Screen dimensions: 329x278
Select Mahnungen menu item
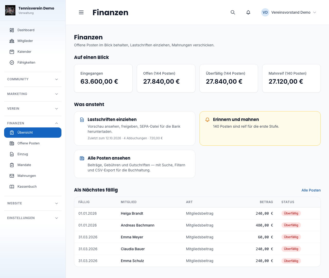click(33, 176)
